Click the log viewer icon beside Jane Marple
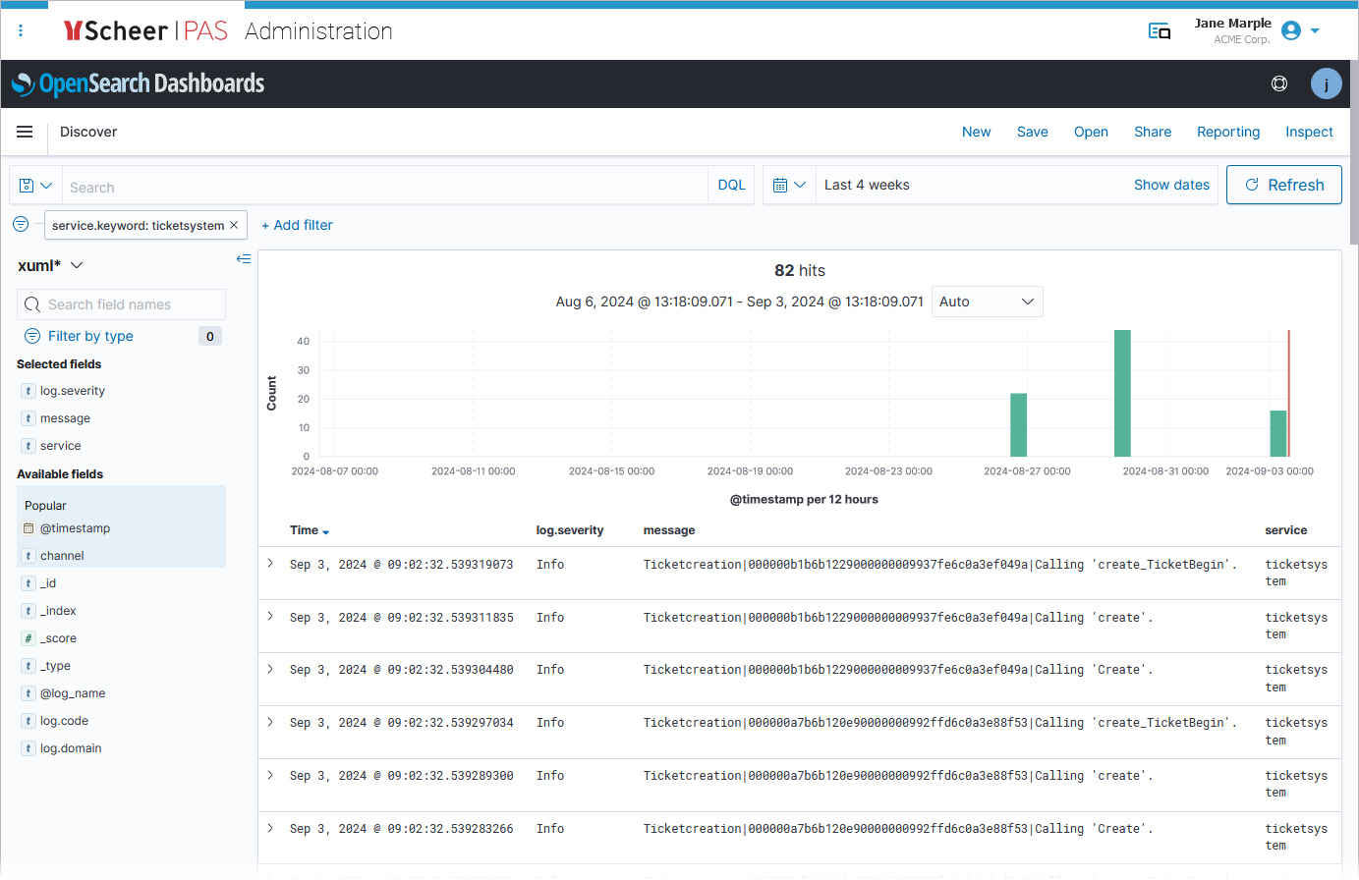 click(x=1160, y=30)
